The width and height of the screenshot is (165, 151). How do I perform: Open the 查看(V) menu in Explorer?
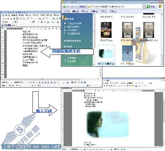pyautogui.click(x=85, y=11)
